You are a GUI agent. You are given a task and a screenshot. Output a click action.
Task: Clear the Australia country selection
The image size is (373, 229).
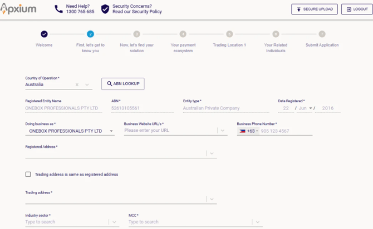pos(77,84)
